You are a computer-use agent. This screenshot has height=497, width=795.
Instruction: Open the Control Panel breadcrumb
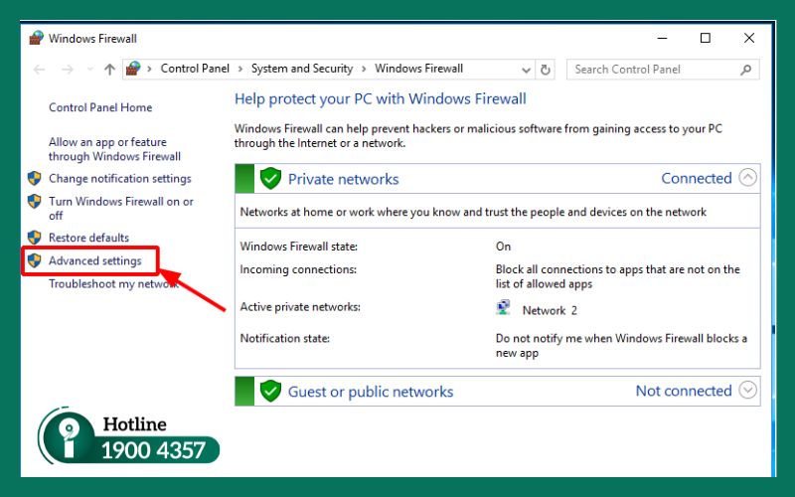(x=195, y=69)
